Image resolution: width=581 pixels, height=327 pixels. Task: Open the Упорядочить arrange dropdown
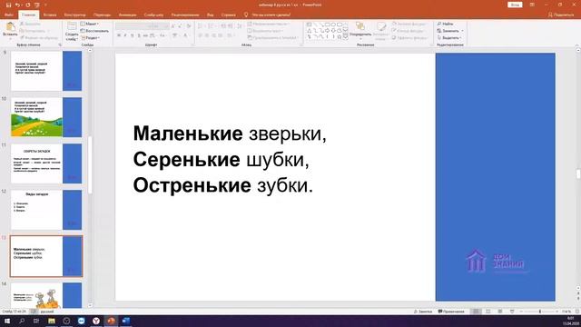(360, 30)
